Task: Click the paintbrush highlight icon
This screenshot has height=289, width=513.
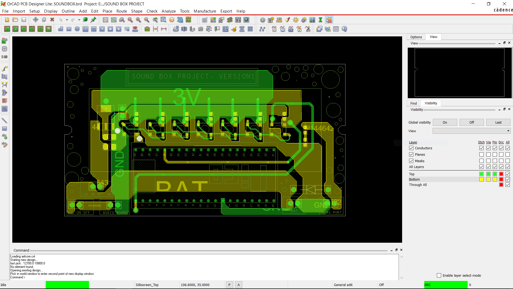Action: click(287, 20)
